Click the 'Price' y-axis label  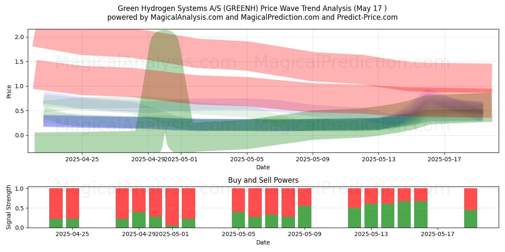click(x=9, y=91)
